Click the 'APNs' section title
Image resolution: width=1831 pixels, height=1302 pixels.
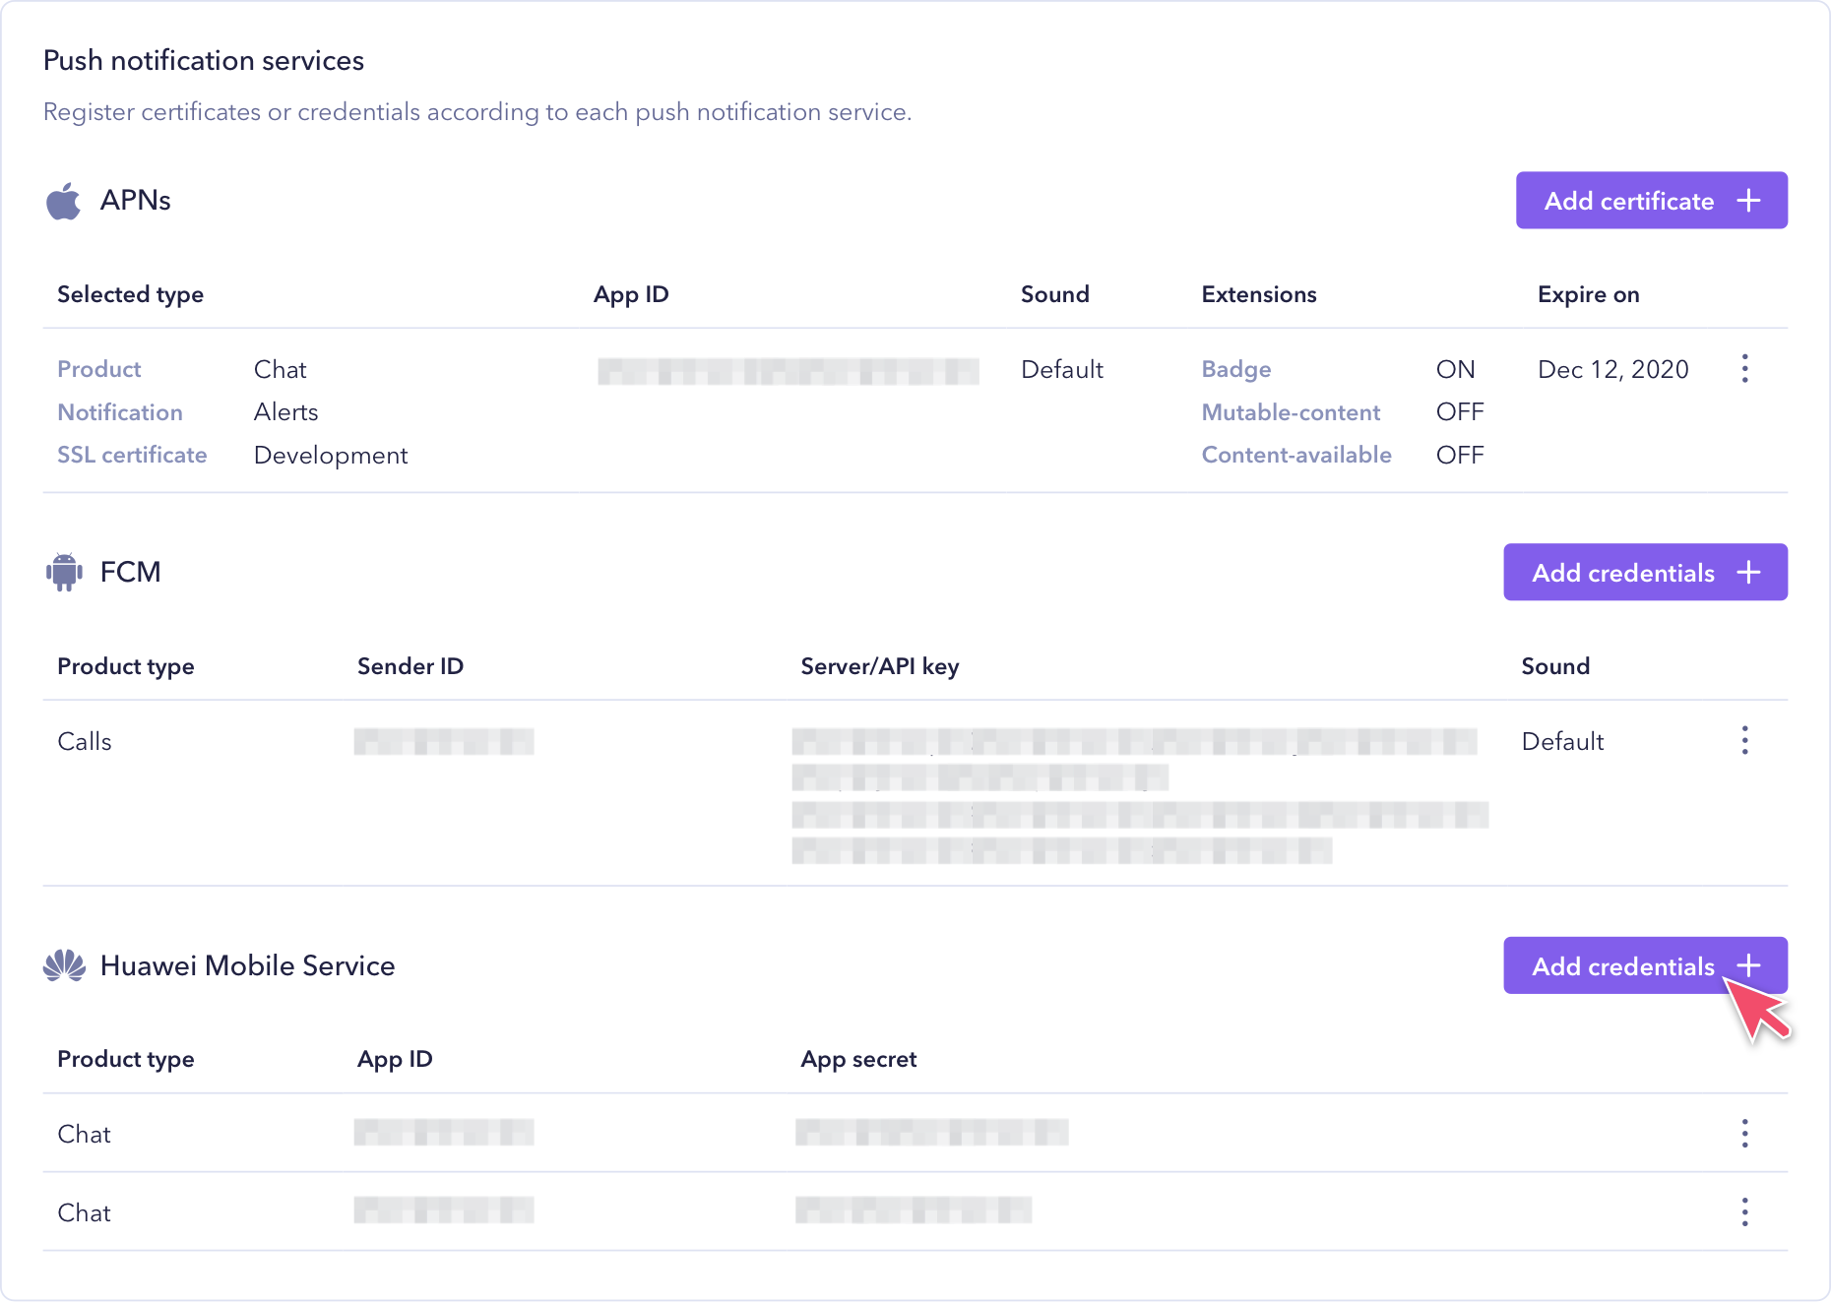pyautogui.click(x=136, y=201)
